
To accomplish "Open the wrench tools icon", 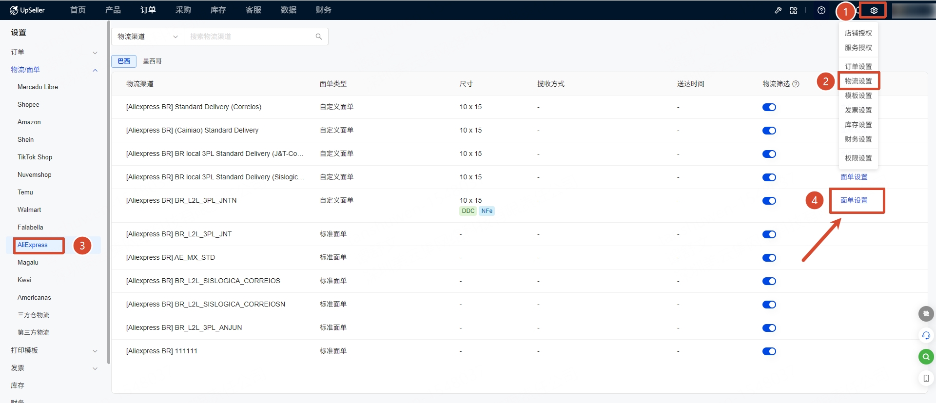I will click(778, 10).
